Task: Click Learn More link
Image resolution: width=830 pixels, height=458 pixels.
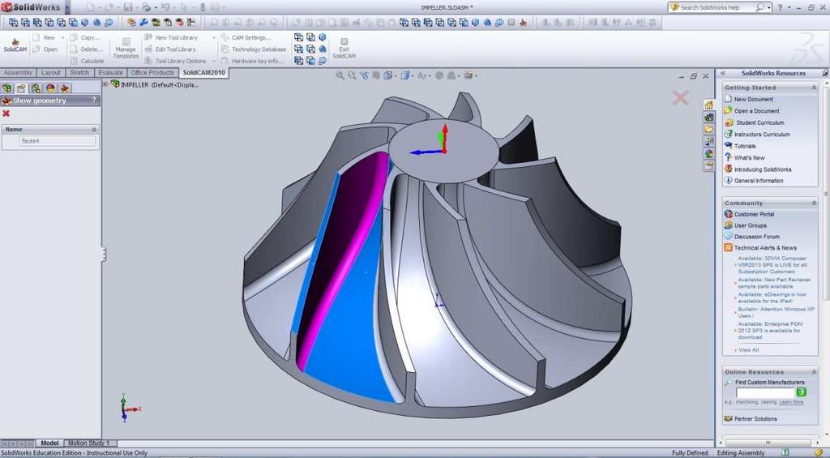Action: point(791,402)
